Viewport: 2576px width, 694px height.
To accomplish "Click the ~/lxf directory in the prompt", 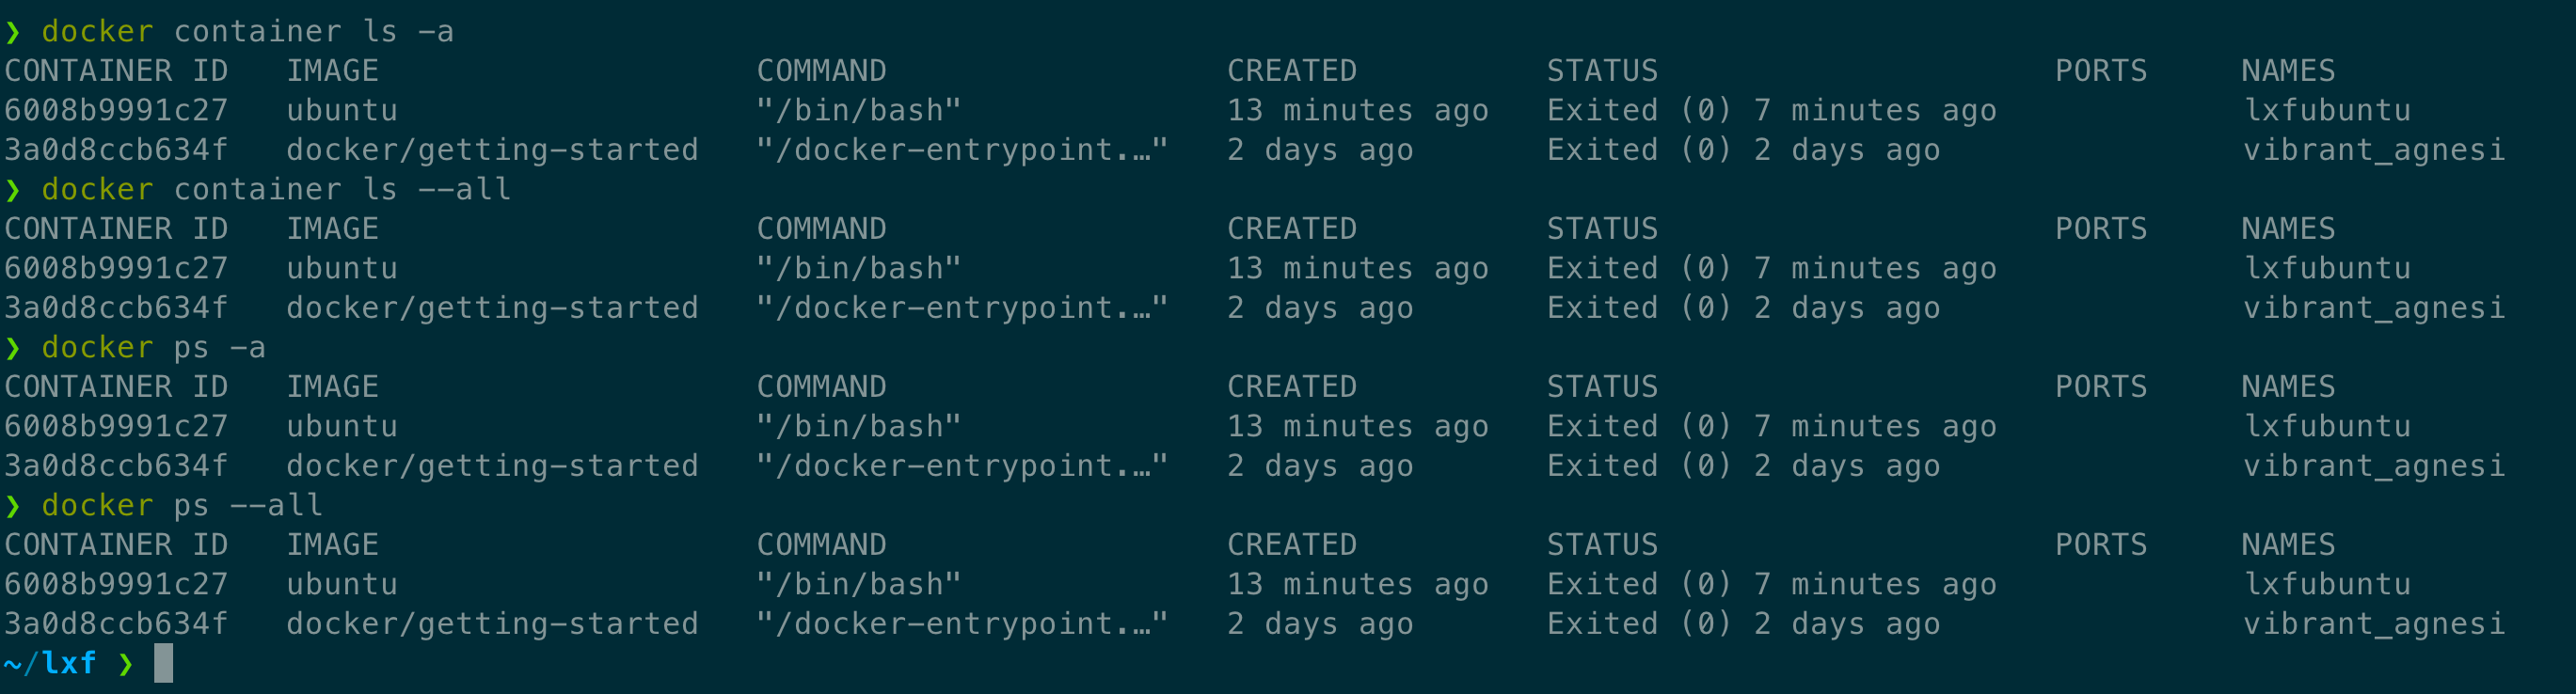I will coord(50,663).
